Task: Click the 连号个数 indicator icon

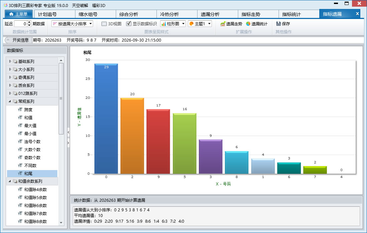Action: tap(20, 141)
